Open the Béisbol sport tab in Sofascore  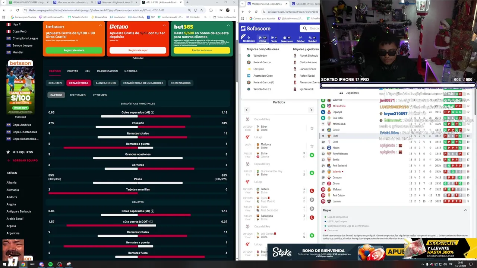[300, 39]
